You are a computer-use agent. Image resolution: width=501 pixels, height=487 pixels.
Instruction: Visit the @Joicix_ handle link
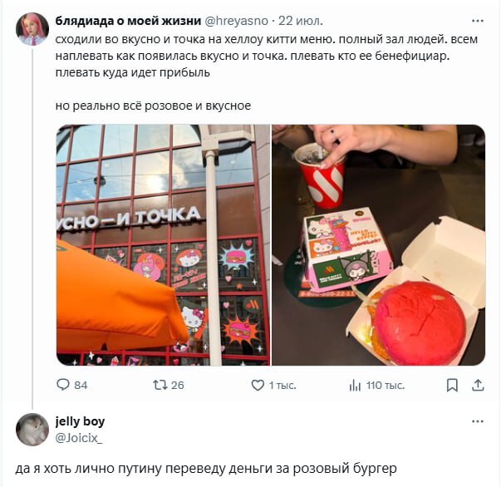[x=79, y=438]
